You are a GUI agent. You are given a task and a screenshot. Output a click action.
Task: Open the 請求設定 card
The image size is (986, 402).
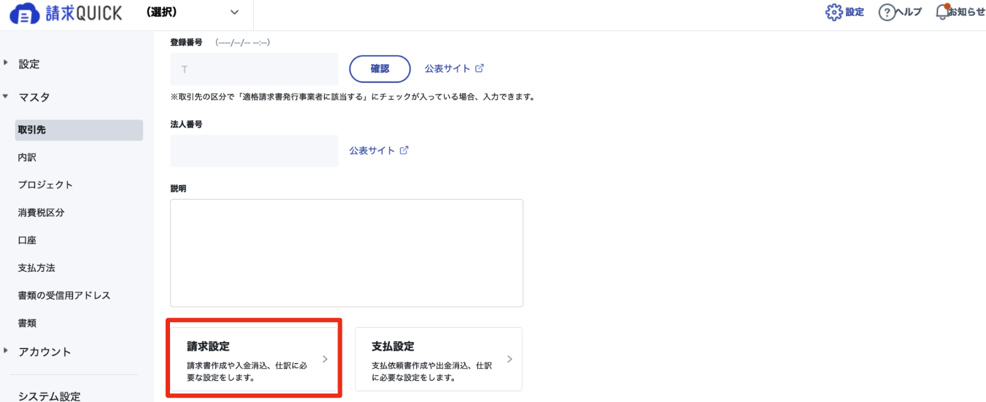[254, 359]
